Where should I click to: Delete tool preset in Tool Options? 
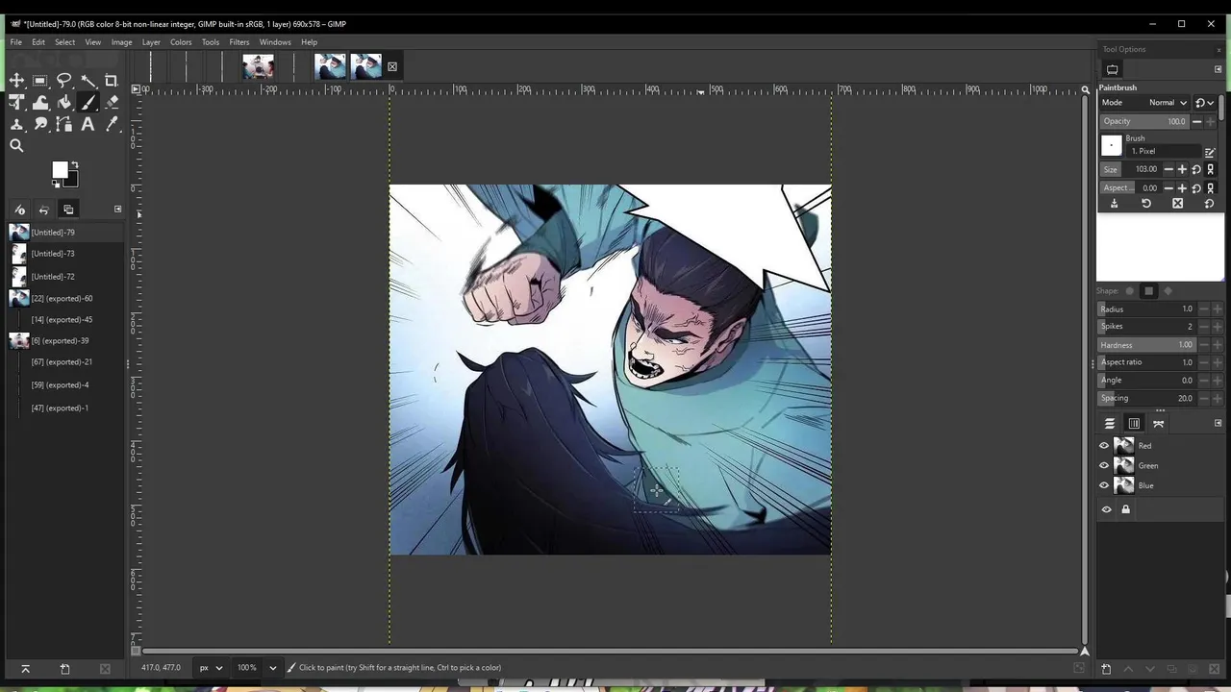[x=1178, y=204]
